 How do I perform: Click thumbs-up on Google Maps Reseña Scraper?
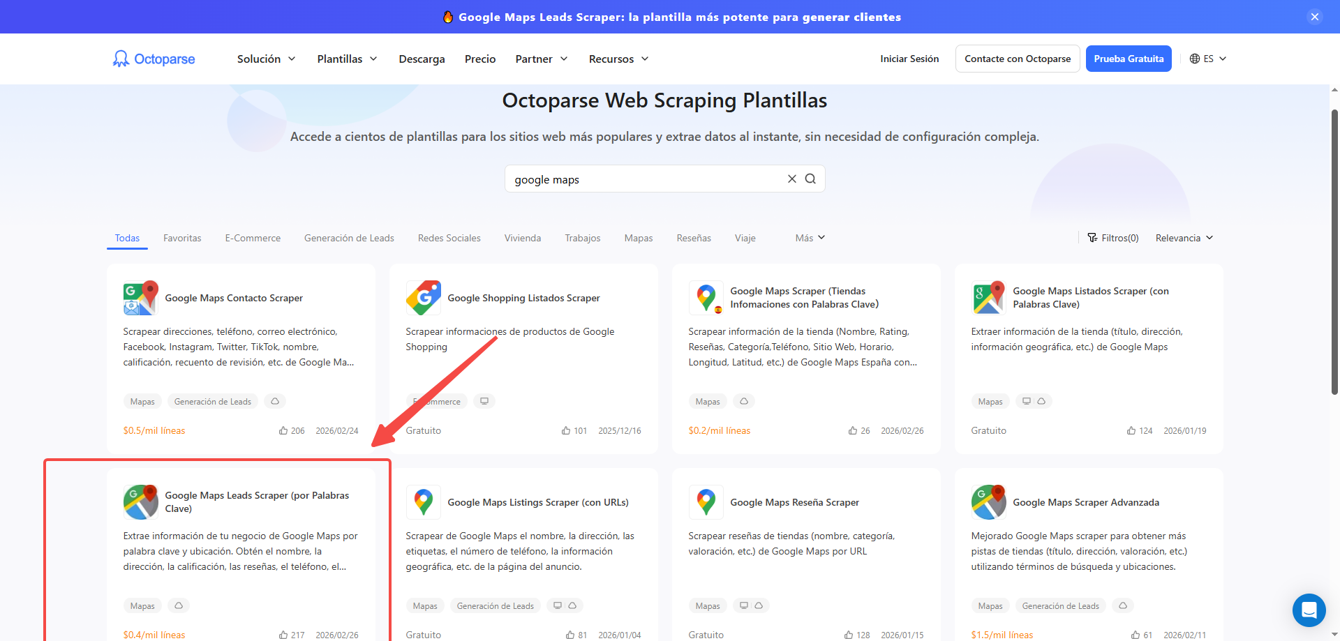point(849,635)
